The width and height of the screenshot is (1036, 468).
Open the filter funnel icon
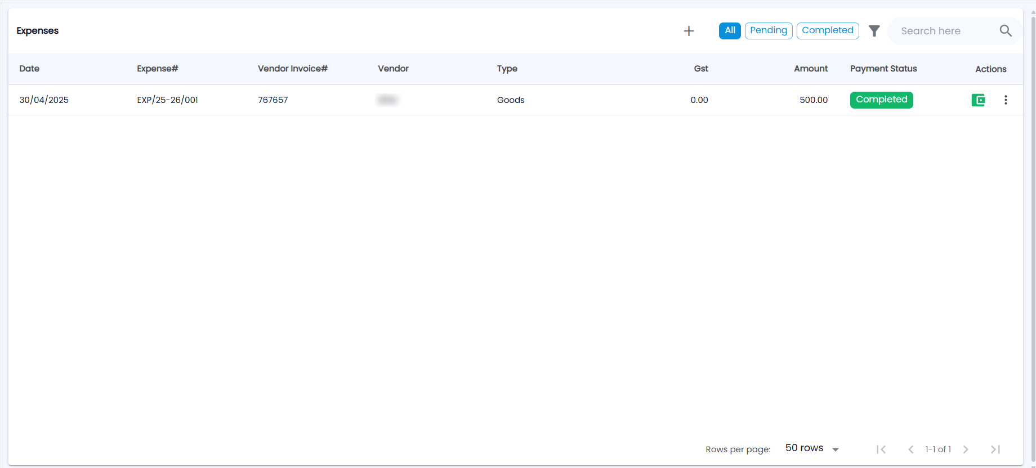click(x=874, y=31)
